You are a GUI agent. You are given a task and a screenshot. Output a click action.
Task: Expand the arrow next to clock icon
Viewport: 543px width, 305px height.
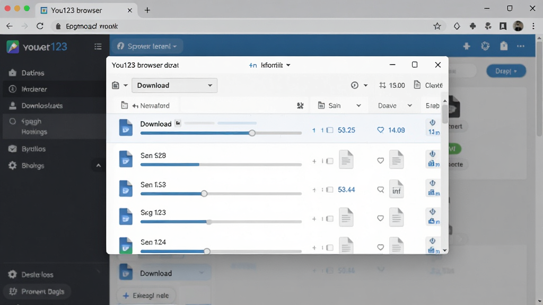(x=365, y=85)
